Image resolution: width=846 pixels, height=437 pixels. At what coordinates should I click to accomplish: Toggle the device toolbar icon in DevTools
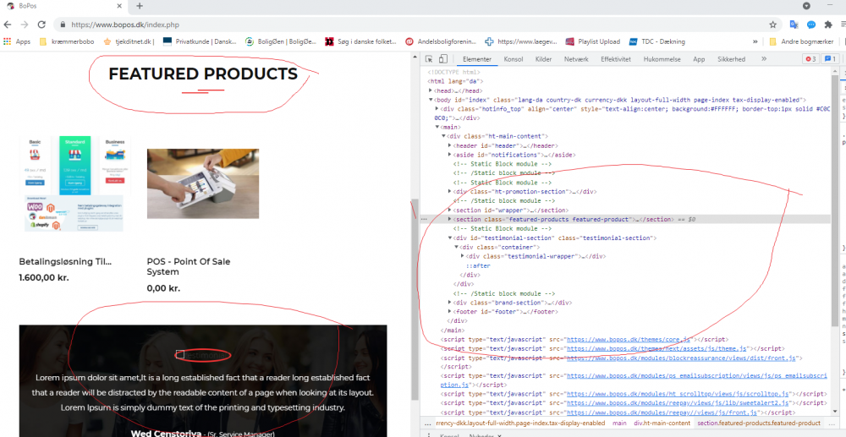[x=443, y=59]
